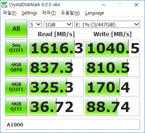
Task: Select the 170.4 Q32T1 write result
Action: [x=113, y=87]
